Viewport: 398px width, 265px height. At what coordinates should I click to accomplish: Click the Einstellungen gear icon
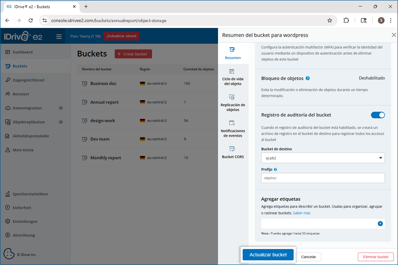[x=8, y=221]
